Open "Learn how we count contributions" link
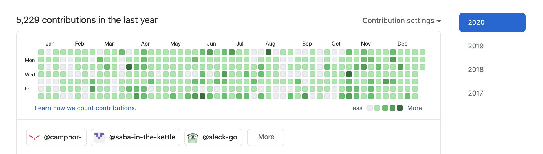543x154 pixels. [x=85, y=108]
